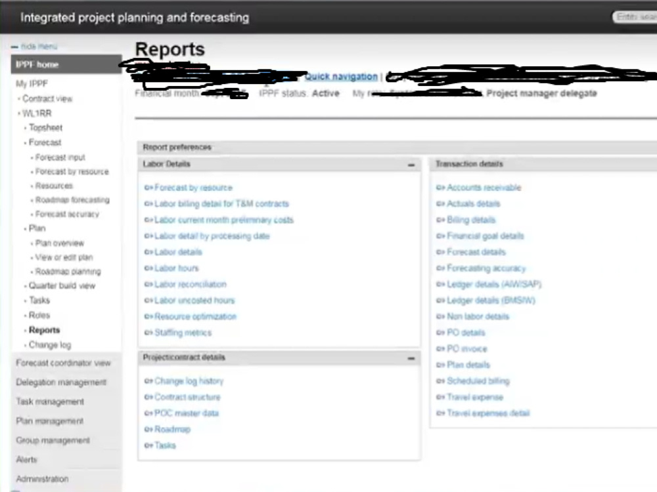The image size is (657, 492).
Task: Open Topsheet in sidebar
Action: (x=46, y=128)
